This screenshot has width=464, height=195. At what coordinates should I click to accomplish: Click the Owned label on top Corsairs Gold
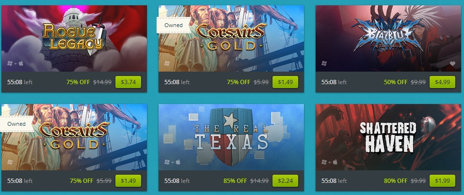174,25
